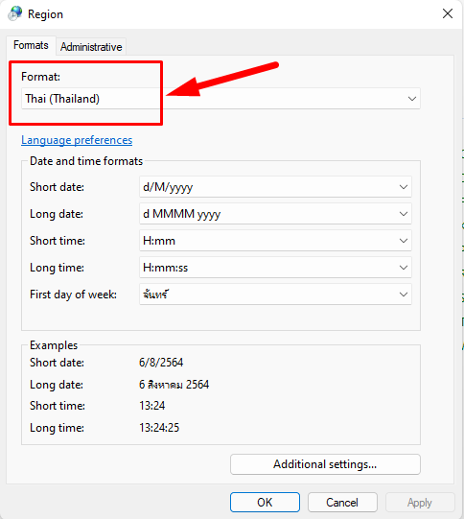Viewport: 464px width, 519px height.
Task: Click the Additional settings button
Action: pyautogui.click(x=325, y=464)
